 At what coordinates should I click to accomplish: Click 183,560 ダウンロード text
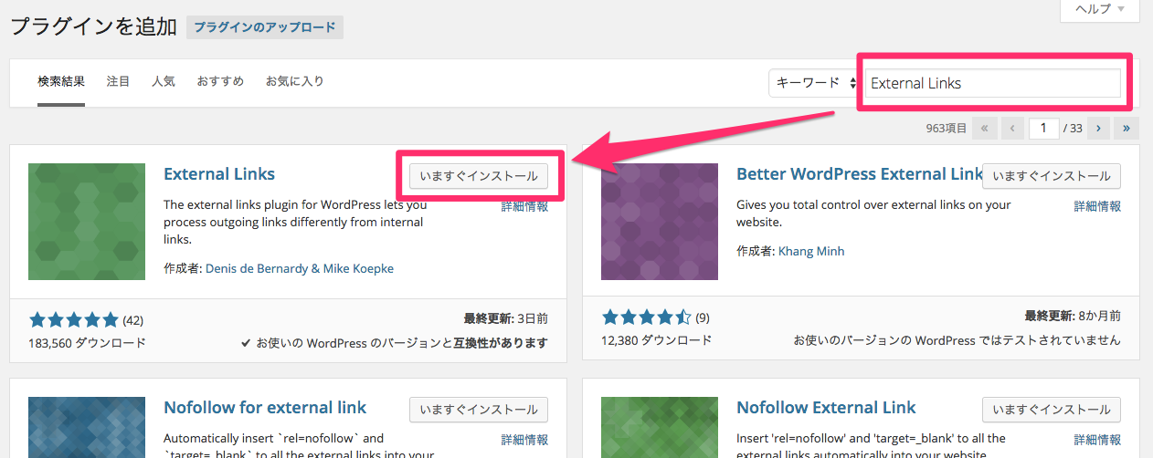88,343
